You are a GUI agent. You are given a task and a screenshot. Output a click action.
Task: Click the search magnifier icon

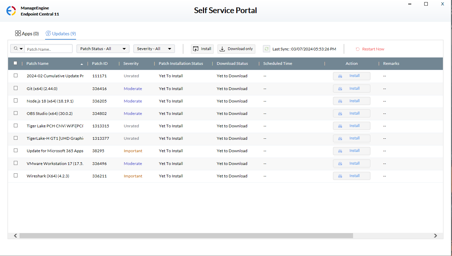tap(15, 49)
